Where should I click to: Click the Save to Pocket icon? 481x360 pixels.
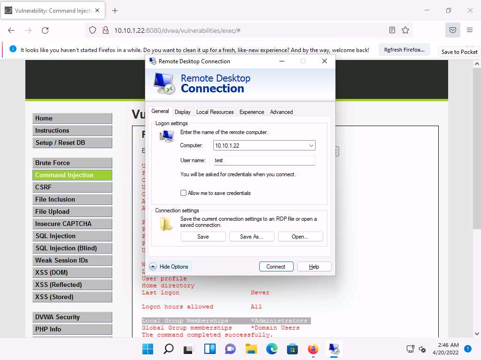[452, 30]
